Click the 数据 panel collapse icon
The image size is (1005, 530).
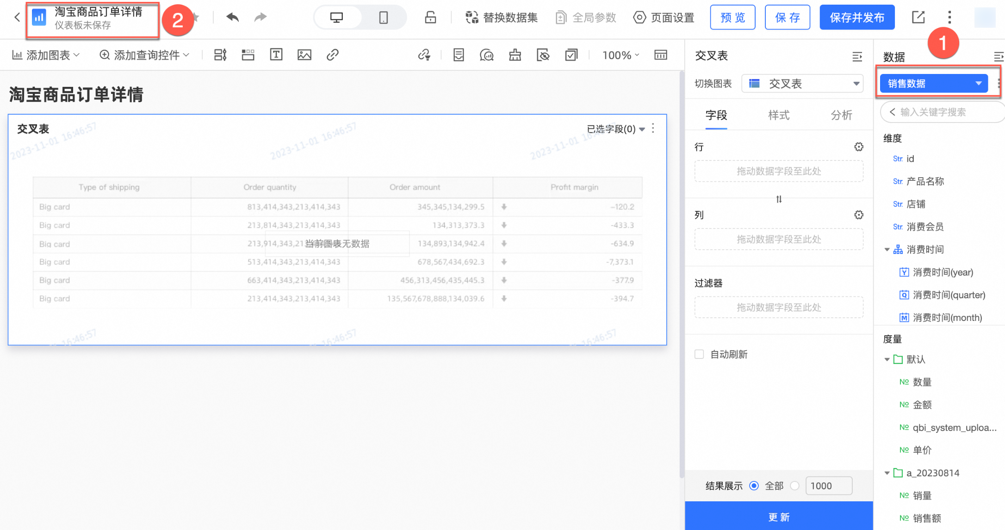(999, 56)
